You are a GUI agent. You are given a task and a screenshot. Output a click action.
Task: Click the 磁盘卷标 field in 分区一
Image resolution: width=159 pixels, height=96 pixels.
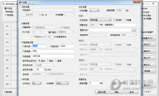tap(125, 25)
